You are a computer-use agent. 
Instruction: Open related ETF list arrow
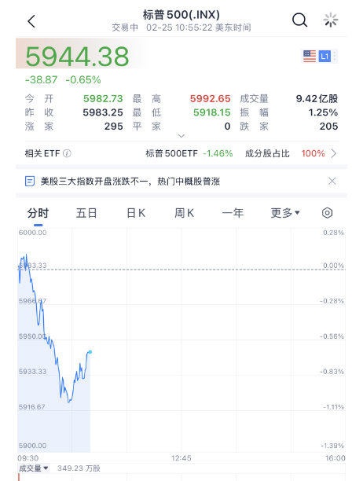pyautogui.click(x=334, y=153)
